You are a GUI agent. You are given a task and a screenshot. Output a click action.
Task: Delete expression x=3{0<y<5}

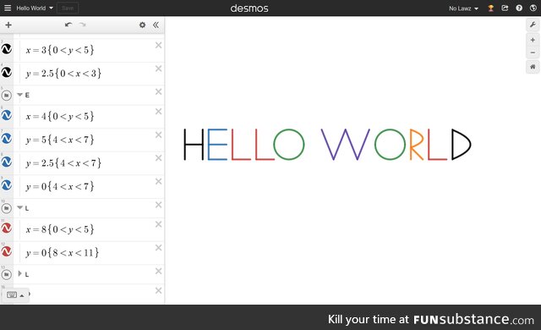pyautogui.click(x=158, y=45)
